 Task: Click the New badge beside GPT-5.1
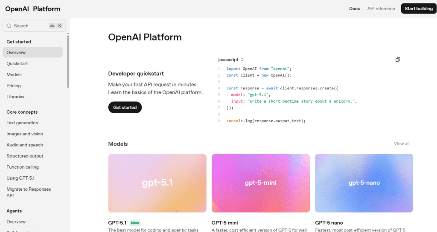(x=135, y=223)
